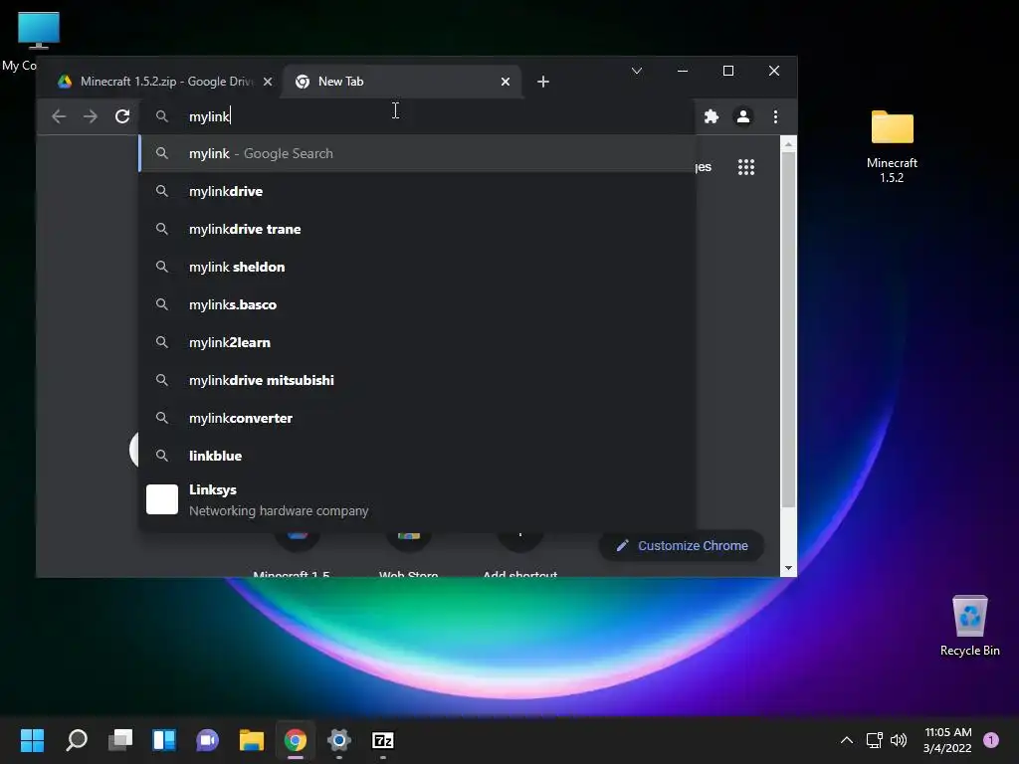
Task: Choose the mylink2learn suggestion
Action: [417, 342]
